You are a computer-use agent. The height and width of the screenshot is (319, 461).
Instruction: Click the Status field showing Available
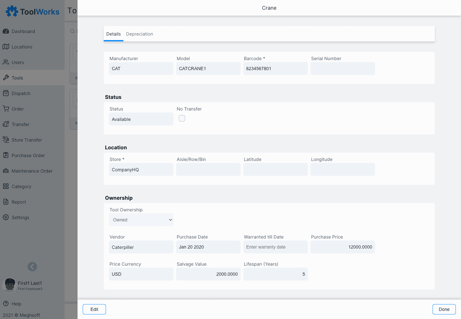point(141,119)
